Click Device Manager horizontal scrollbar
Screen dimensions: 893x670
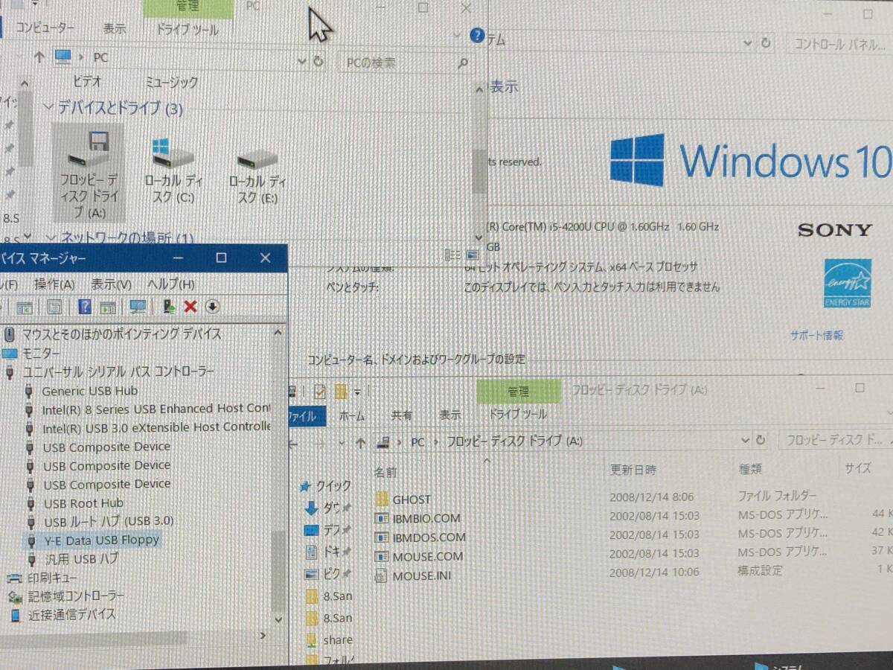tap(93, 637)
